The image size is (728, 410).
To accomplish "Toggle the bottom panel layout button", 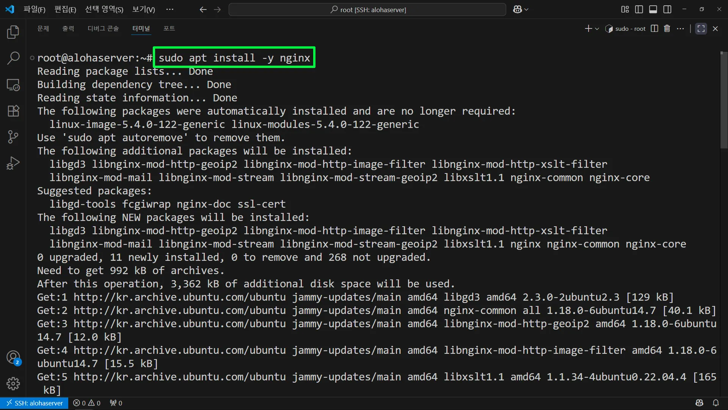I will (x=653, y=9).
